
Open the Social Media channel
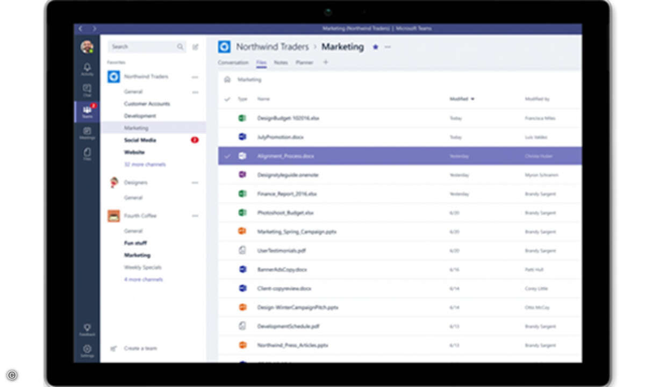[x=140, y=140]
